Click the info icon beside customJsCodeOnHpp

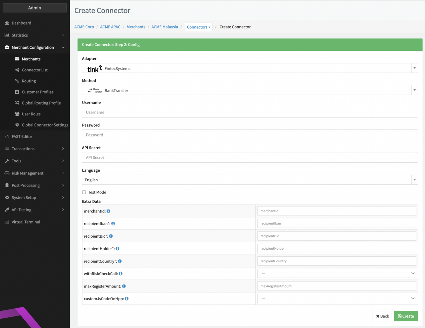127,299
